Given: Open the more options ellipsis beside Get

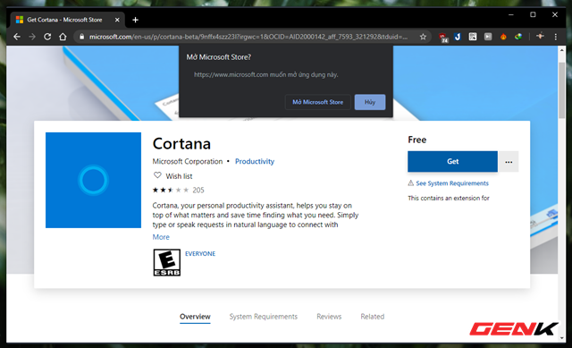Looking at the screenshot, I should point(509,161).
